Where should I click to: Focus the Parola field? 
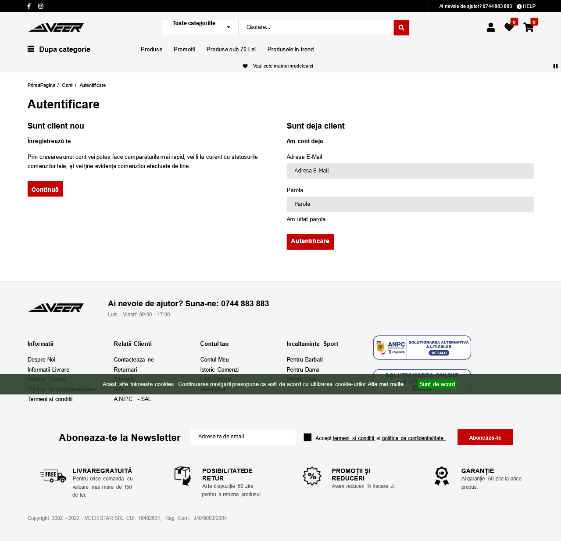(410, 204)
